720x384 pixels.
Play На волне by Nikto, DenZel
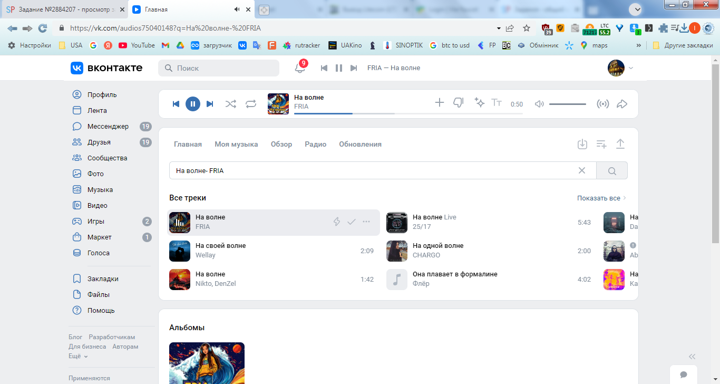[180, 280]
